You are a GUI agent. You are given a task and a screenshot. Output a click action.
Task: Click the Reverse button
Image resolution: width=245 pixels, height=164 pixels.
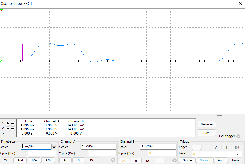click(207, 124)
